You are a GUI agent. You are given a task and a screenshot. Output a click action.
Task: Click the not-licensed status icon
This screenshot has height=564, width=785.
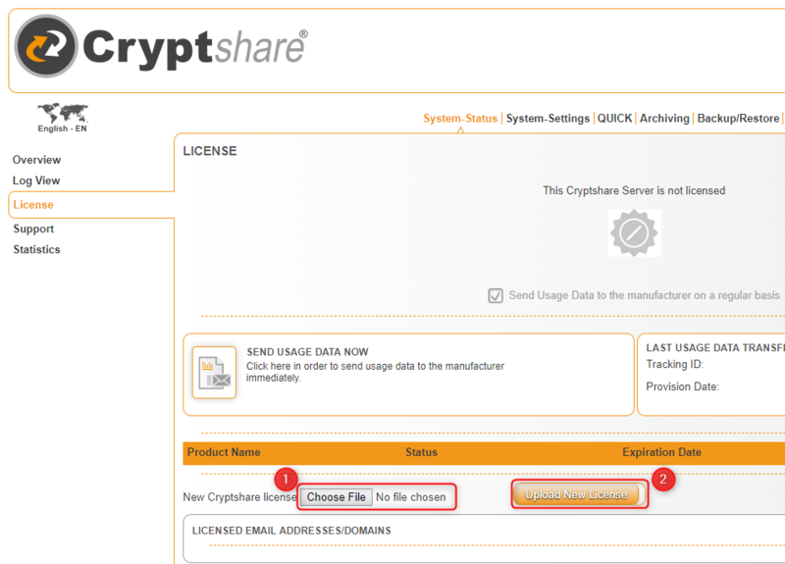click(x=634, y=233)
